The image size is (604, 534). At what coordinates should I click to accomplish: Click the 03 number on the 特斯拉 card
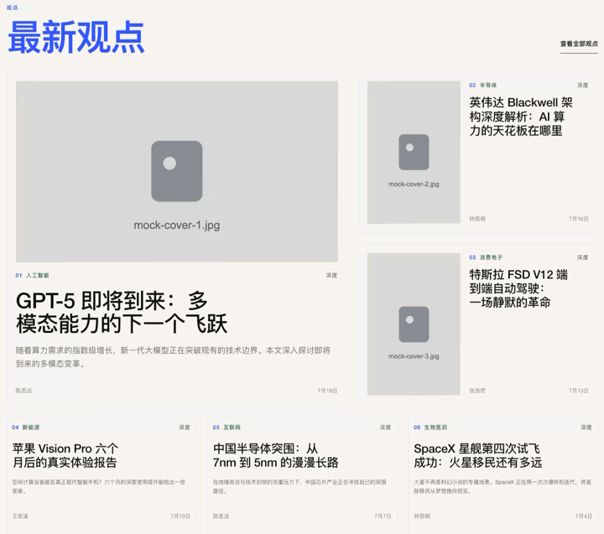pos(472,257)
